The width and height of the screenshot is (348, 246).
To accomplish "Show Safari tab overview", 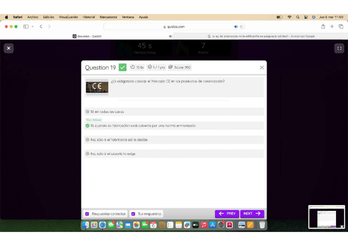I will click(x=341, y=27).
